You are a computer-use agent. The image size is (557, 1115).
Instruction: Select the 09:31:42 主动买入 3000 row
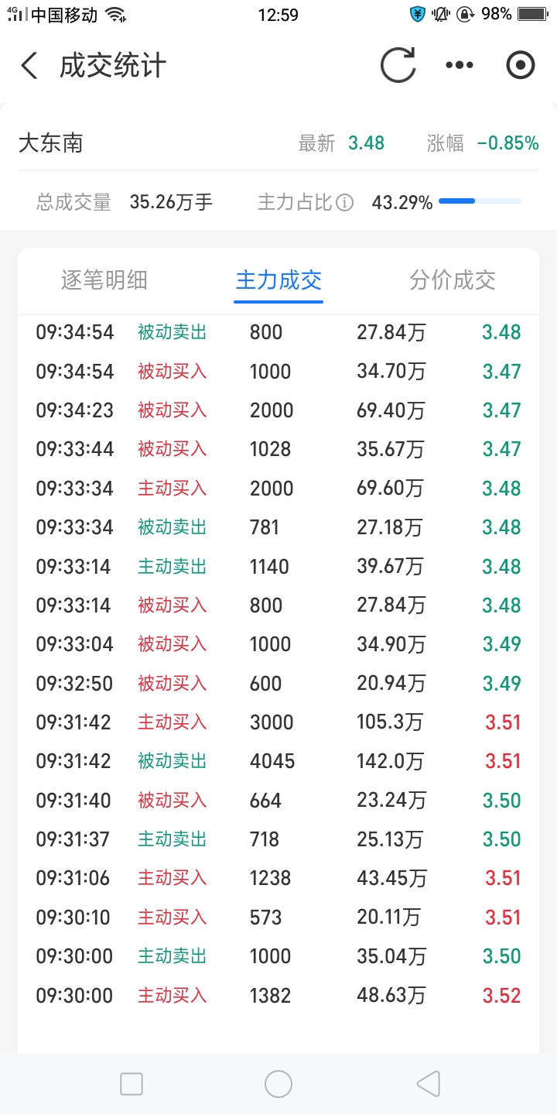click(278, 722)
